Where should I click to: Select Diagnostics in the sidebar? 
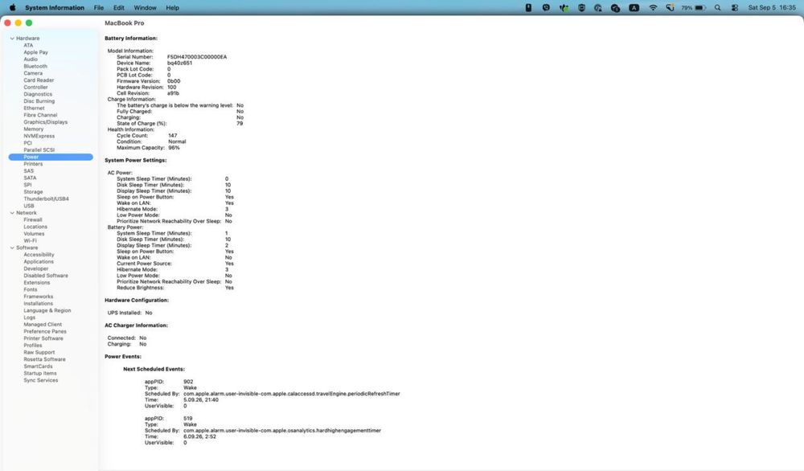pos(38,94)
